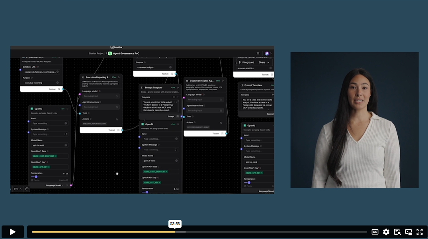Click Prompt output icon on middle Prompt Template
428x239 pixels.
178,117
